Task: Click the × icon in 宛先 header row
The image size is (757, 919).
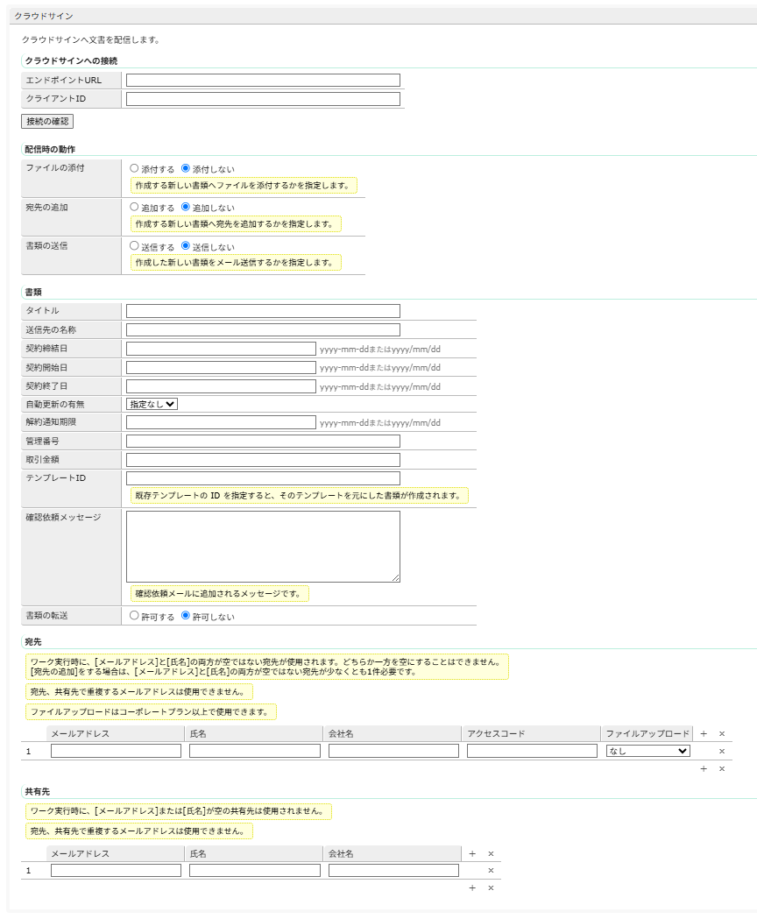Action: click(x=722, y=734)
